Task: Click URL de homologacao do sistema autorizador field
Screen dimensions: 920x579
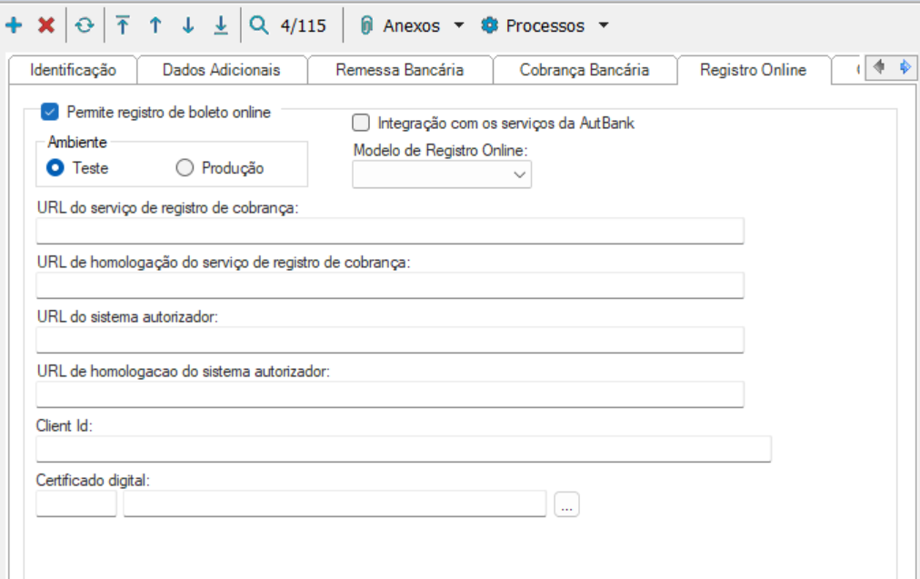Action: 390,394
